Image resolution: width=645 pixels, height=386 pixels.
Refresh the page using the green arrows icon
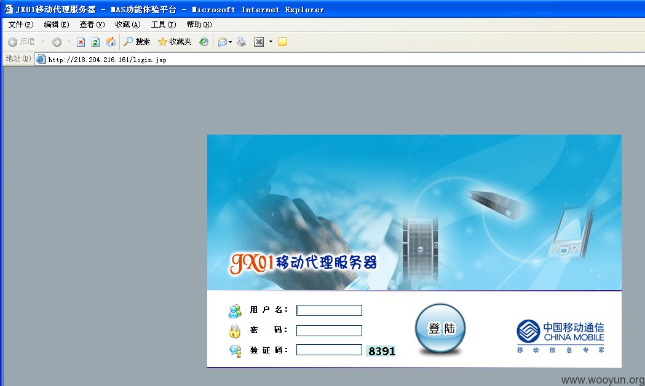[95, 42]
